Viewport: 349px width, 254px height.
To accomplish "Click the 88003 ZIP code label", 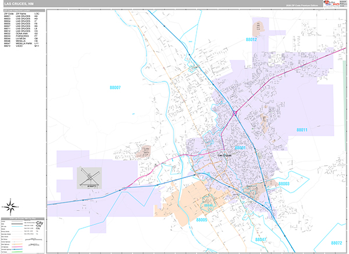I will click(284, 184).
